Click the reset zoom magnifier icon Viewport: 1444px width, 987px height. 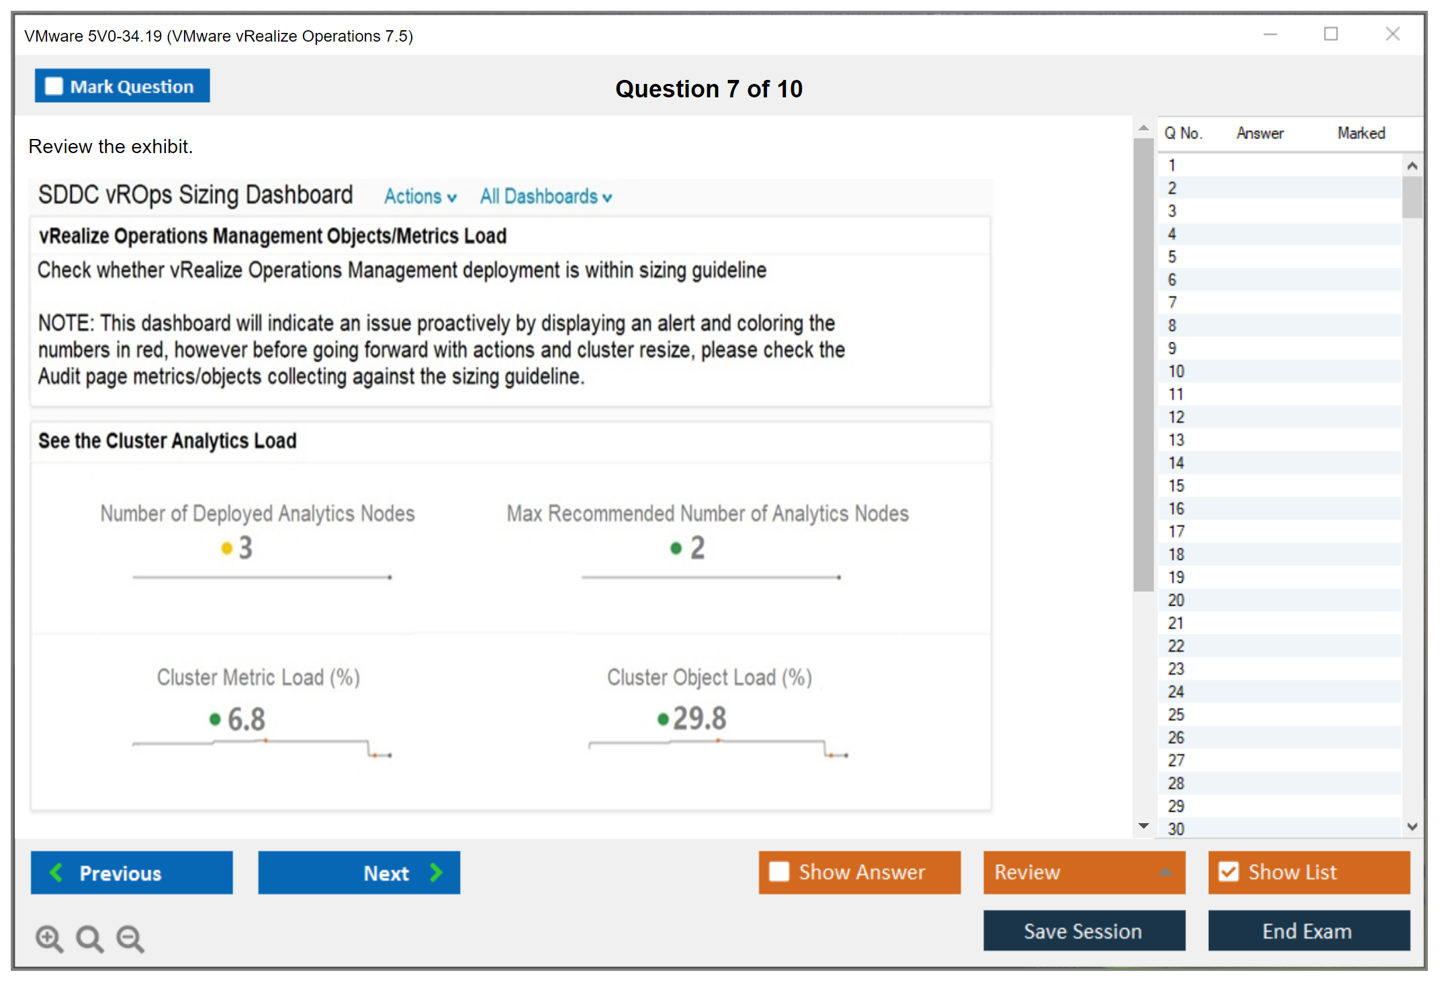click(x=89, y=939)
